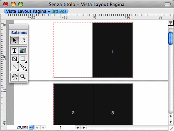This screenshot has height=131, width=174.
Task: Select page 3 in the layout
Action: [x=113, y=104]
